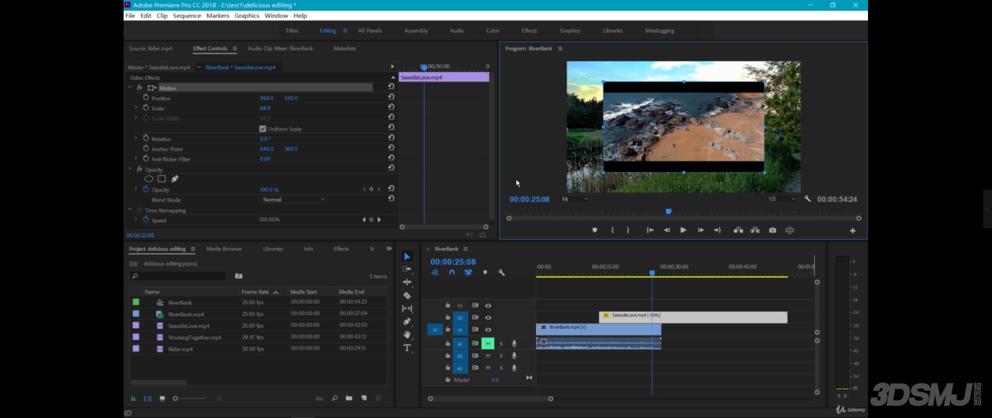Add marker in the timeline header

(485, 272)
